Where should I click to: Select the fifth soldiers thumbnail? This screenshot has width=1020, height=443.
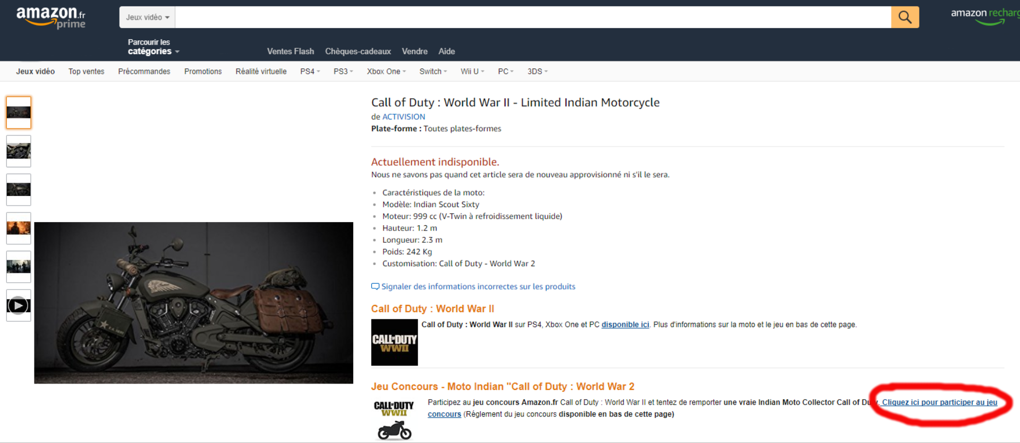coord(19,267)
